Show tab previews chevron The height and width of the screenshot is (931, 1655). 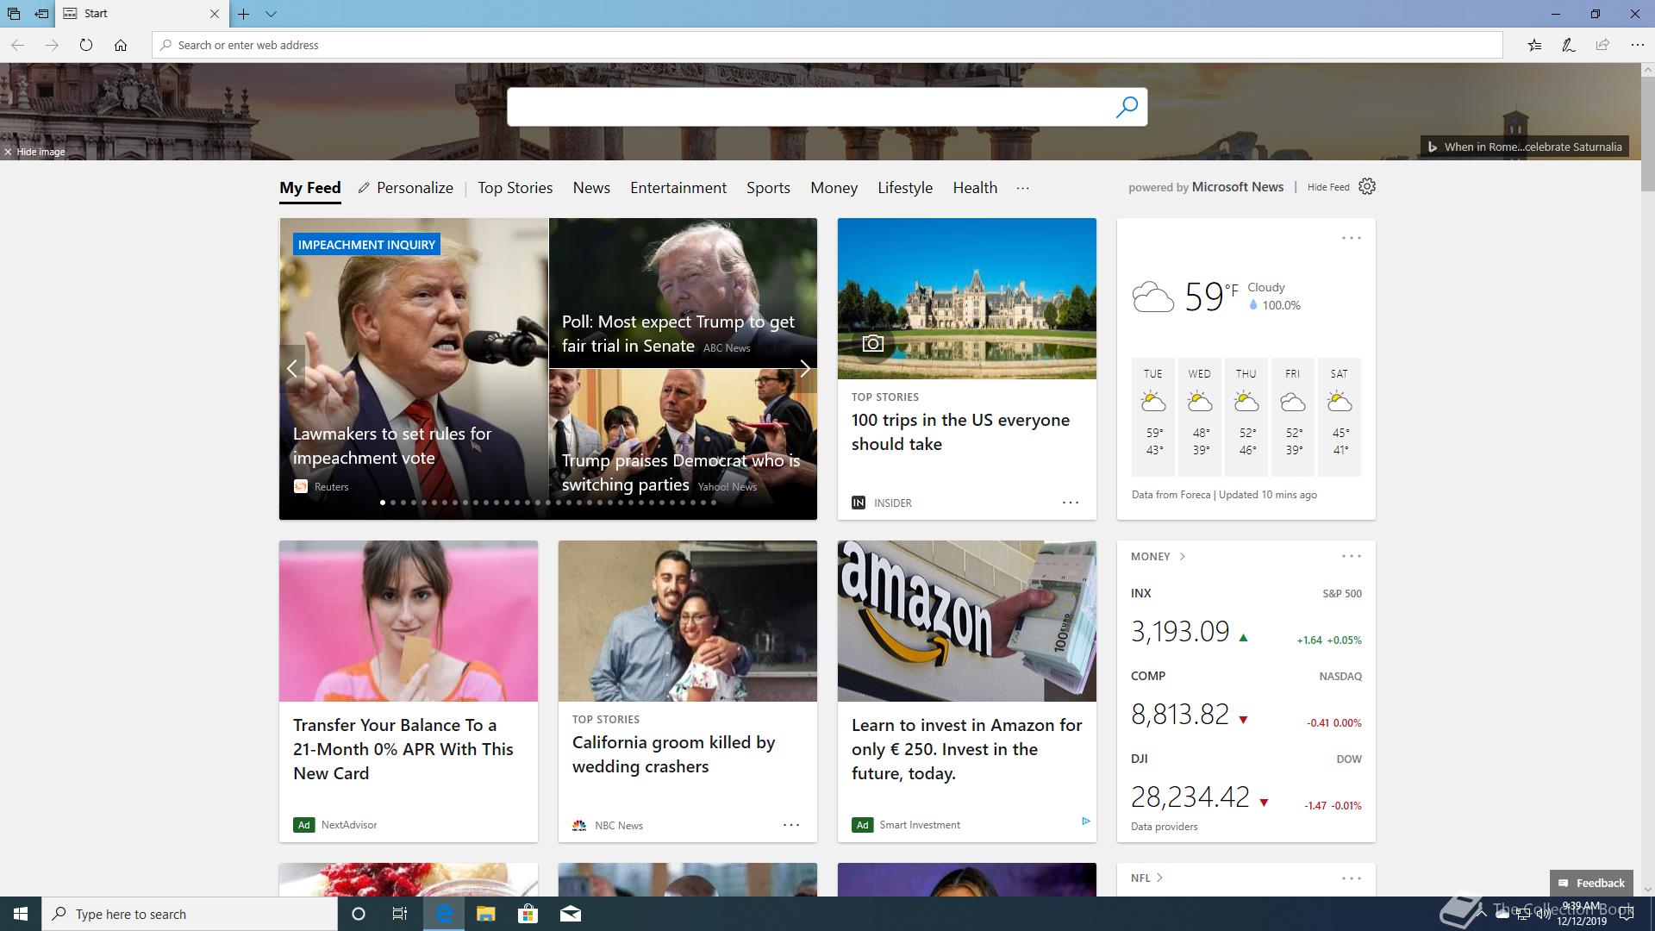pos(271,14)
